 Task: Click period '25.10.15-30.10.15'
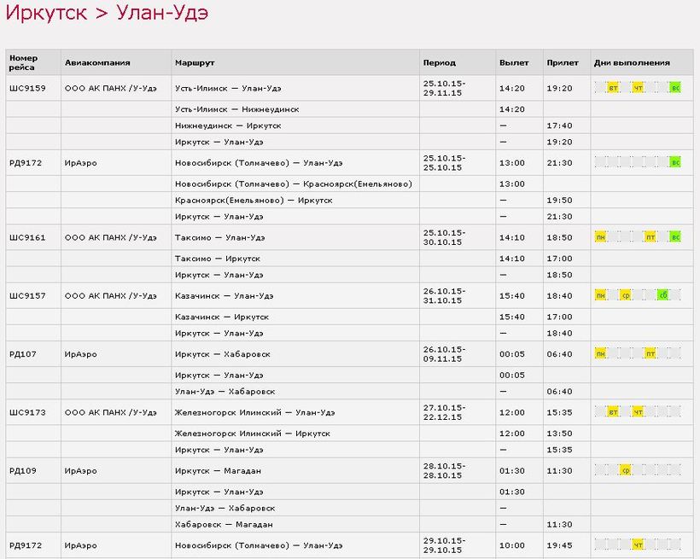[444, 237]
